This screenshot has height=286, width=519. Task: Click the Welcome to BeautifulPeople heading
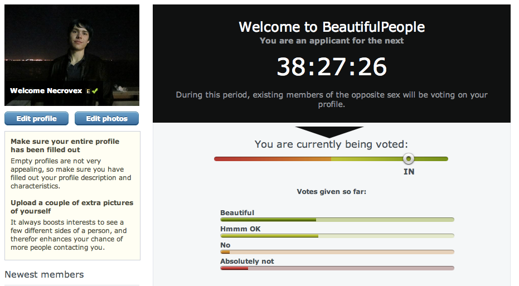[x=332, y=27]
